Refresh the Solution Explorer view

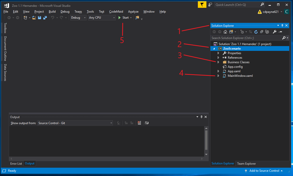tap(256, 32)
